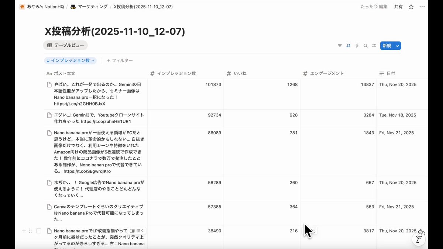Select the likes cell 1268
The height and width of the screenshot is (249, 443).
pos(262,94)
